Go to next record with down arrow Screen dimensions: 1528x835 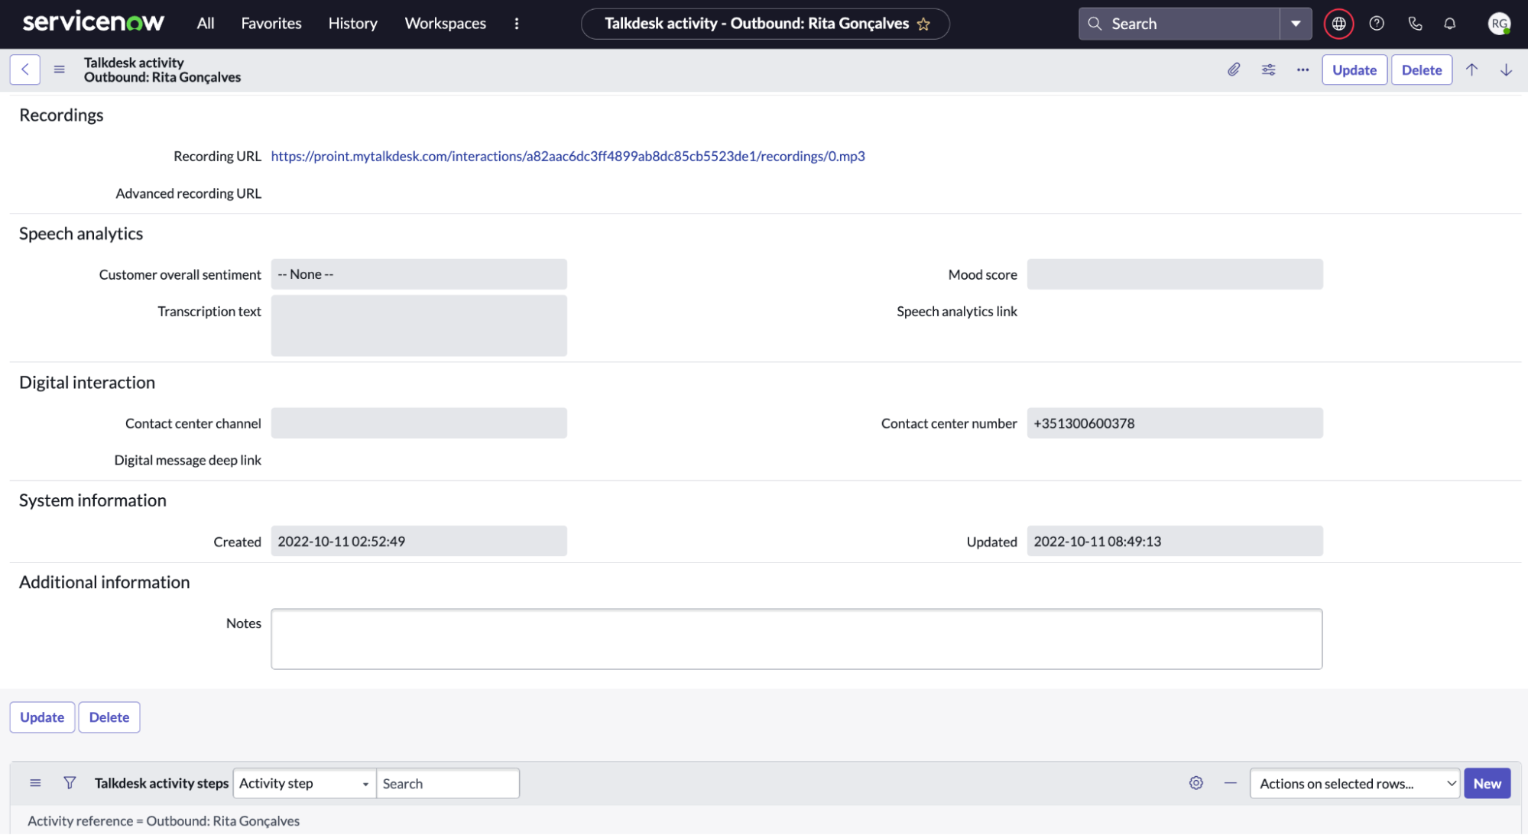pos(1506,70)
